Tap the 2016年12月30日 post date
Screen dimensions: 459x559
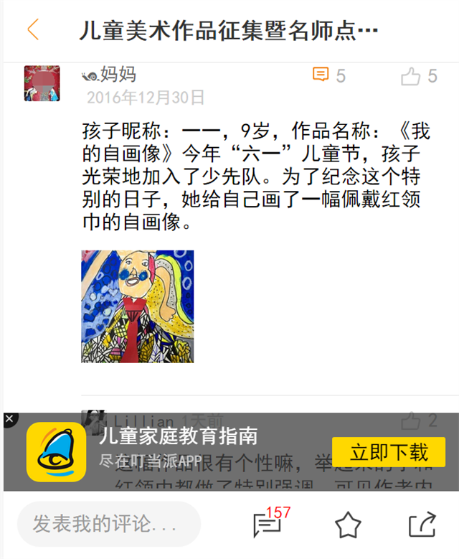tap(146, 98)
